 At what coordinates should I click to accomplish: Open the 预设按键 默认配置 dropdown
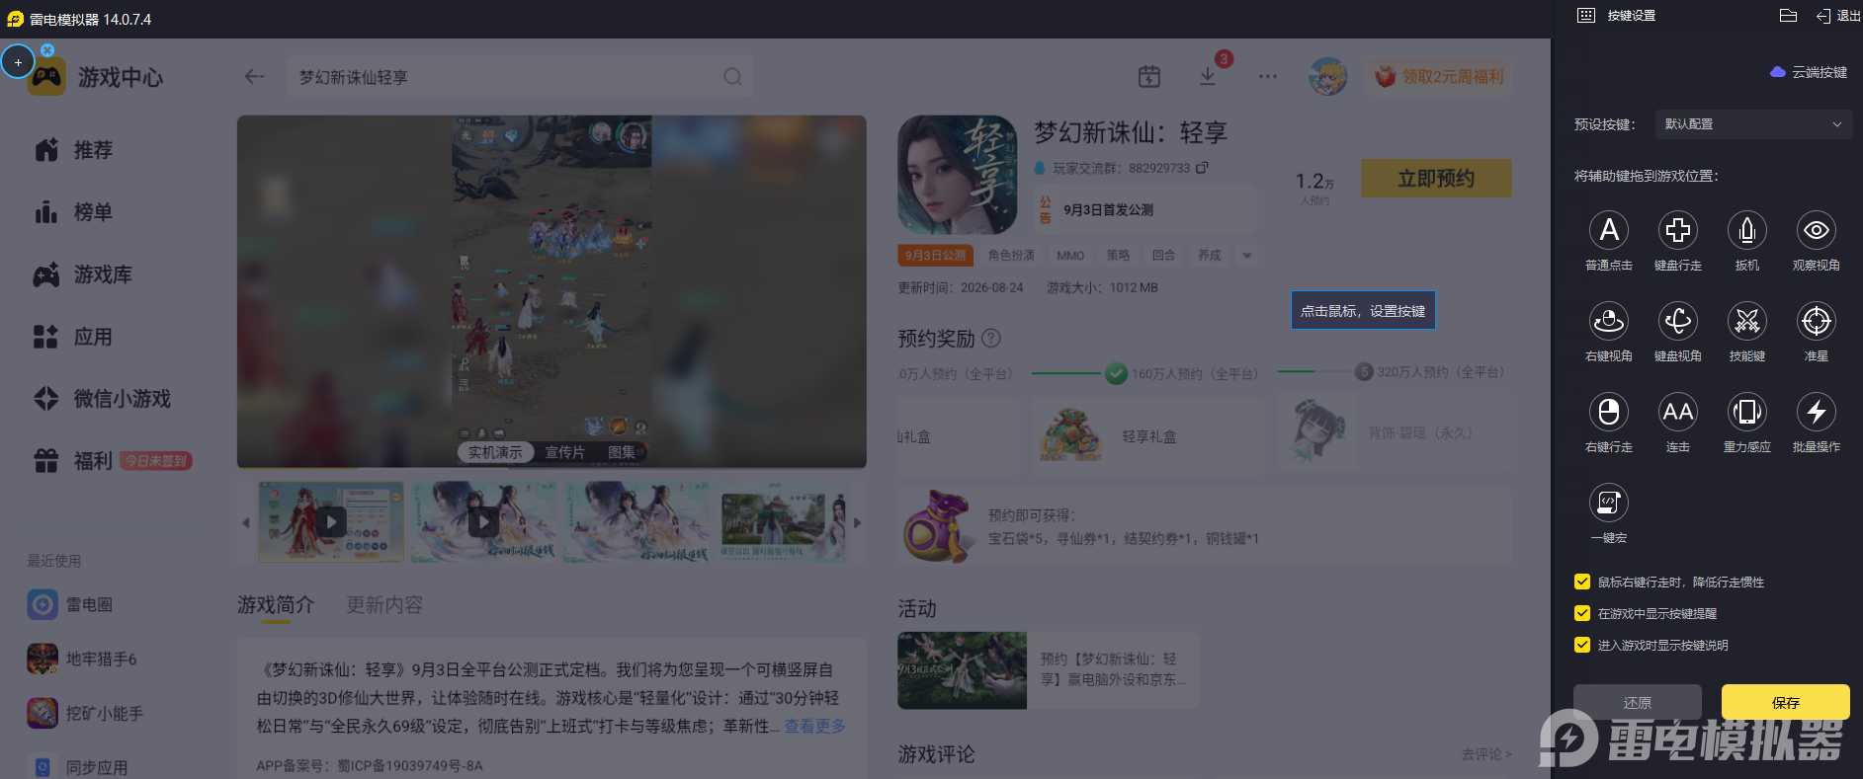1752,124
